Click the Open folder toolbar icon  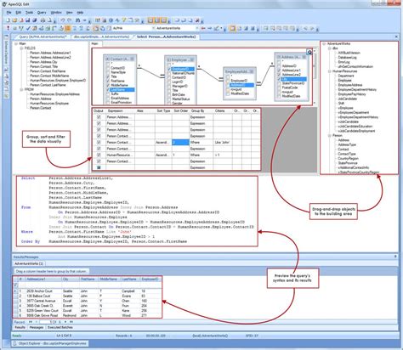[14, 20]
